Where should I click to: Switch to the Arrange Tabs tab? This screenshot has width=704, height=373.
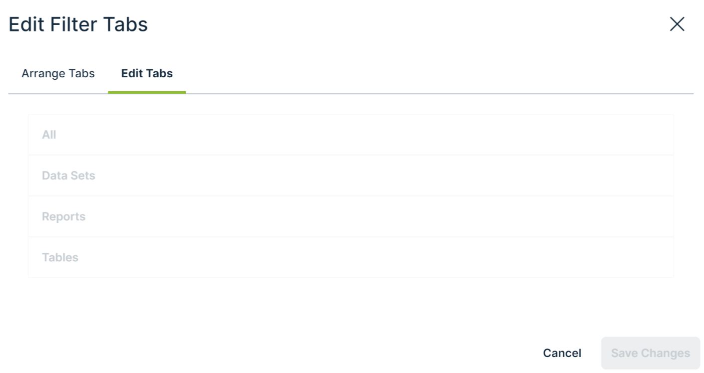click(58, 73)
